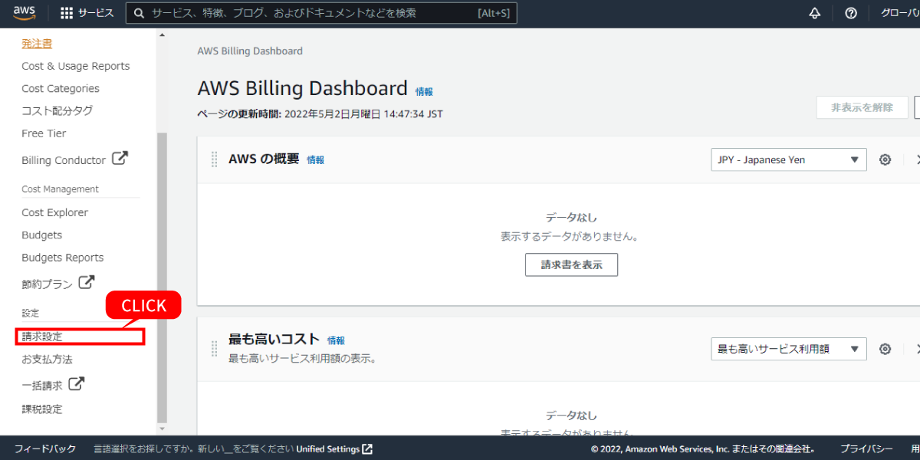
Task: Click the 請求書を表示 button
Action: tap(571, 264)
